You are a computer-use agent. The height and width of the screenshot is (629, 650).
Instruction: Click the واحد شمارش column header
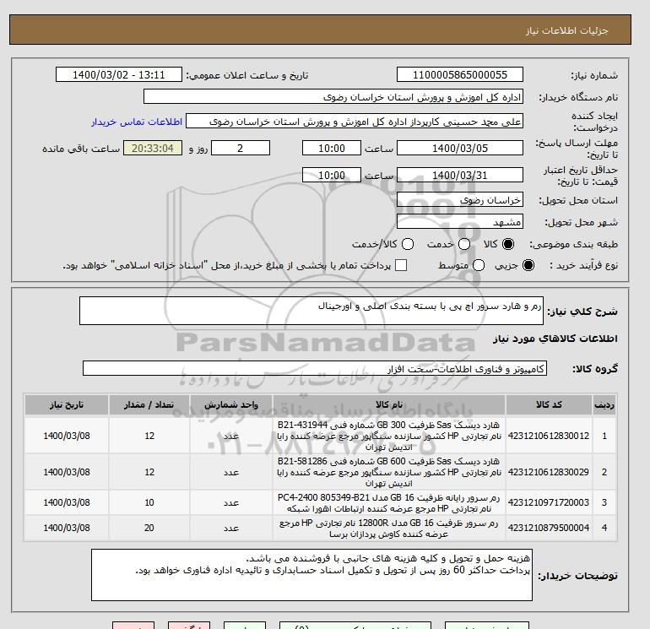point(231,404)
